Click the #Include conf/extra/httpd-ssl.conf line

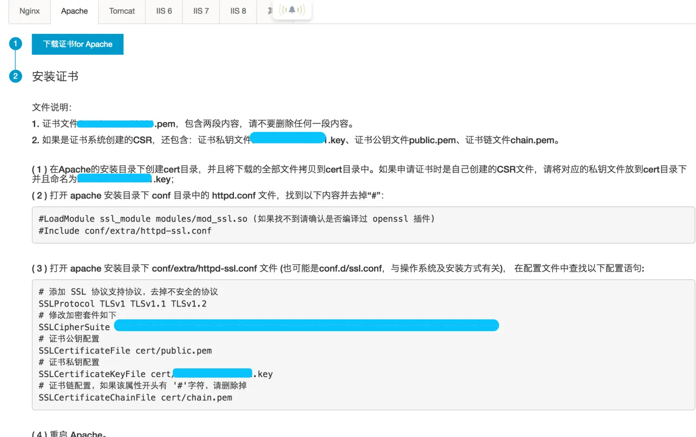point(125,231)
